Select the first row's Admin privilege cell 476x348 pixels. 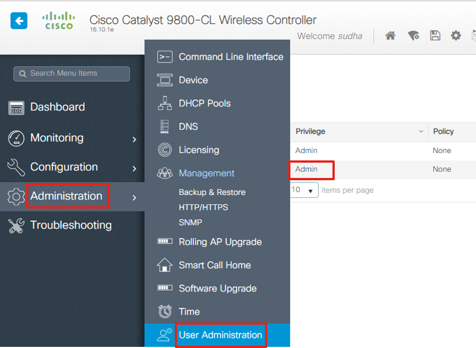click(306, 151)
